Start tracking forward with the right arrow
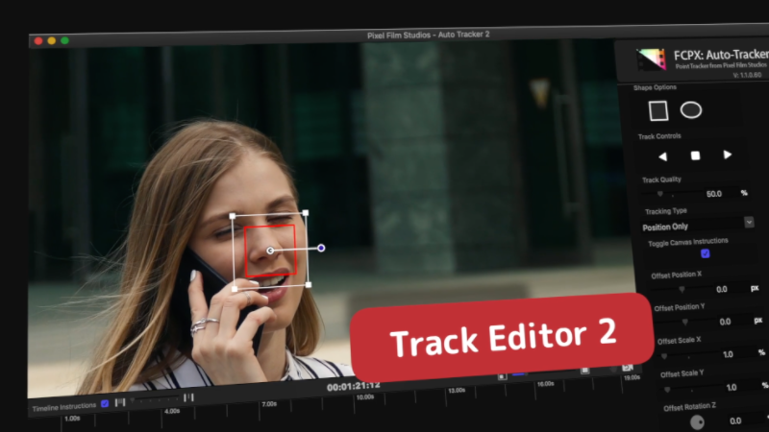This screenshot has height=432, width=769. point(728,155)
